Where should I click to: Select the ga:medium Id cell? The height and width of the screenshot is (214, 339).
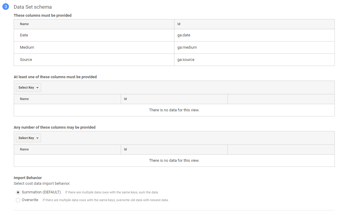click(187, 47)
